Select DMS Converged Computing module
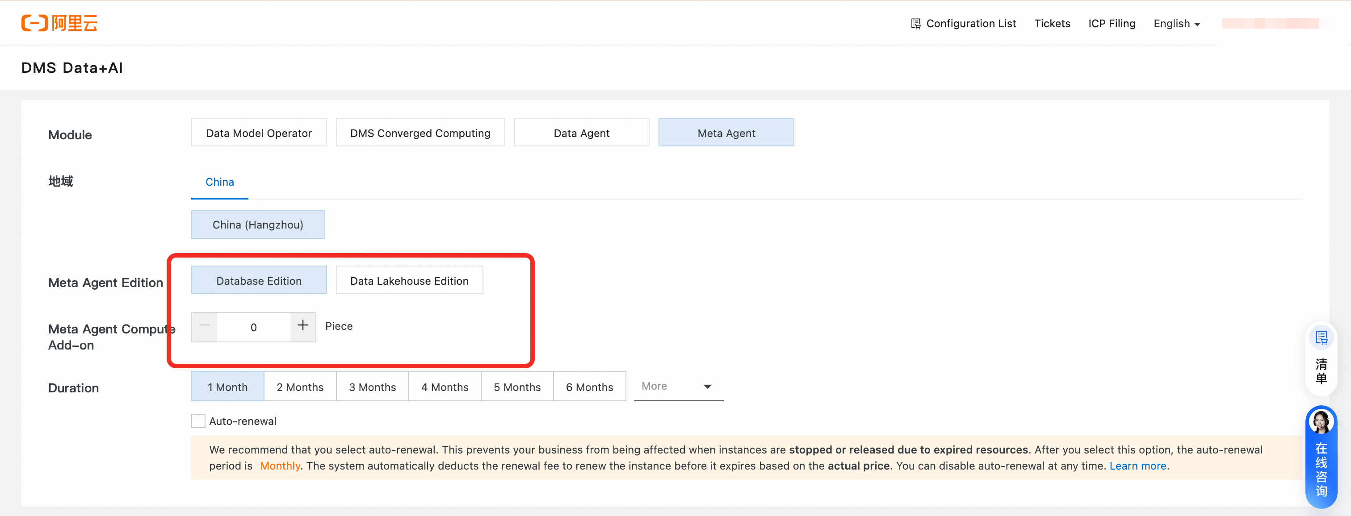Viewport: 1351px width, 516px height. [x=420, y=133]
